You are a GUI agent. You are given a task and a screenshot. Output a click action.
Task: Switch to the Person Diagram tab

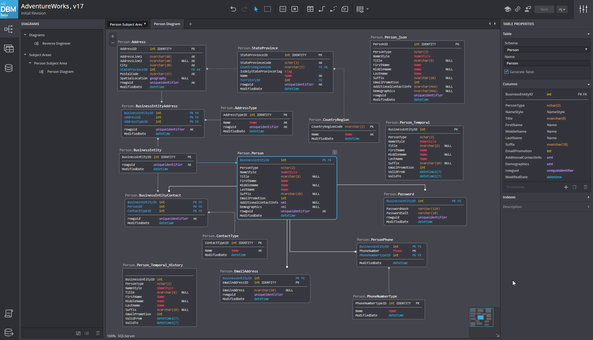tap(167, 24)
